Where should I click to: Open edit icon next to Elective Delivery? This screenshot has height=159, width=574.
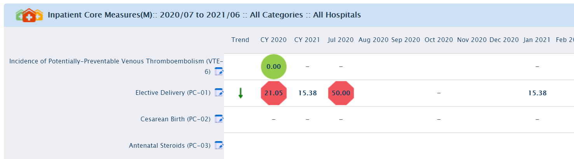pyautogui.click(x=219, y=93)
